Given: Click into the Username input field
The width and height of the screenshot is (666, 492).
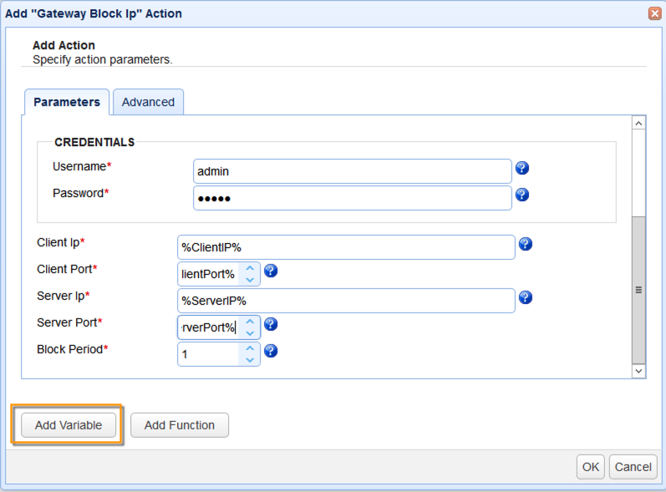Looking at the screenshot, I should [x=351, y=171].
